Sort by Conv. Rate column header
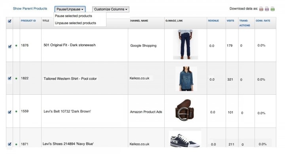Image resolution: width=285 pixels, height=154 pixels. [263, 21]
